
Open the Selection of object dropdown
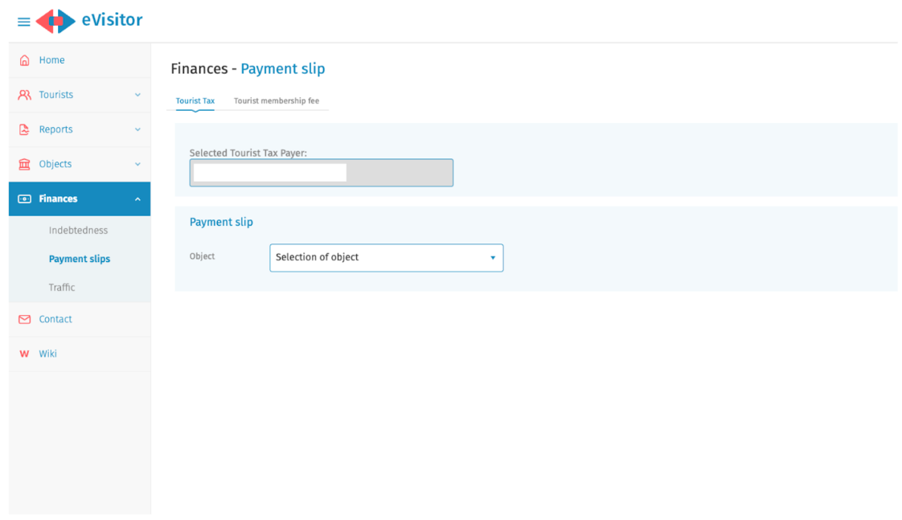click(386, 258)
